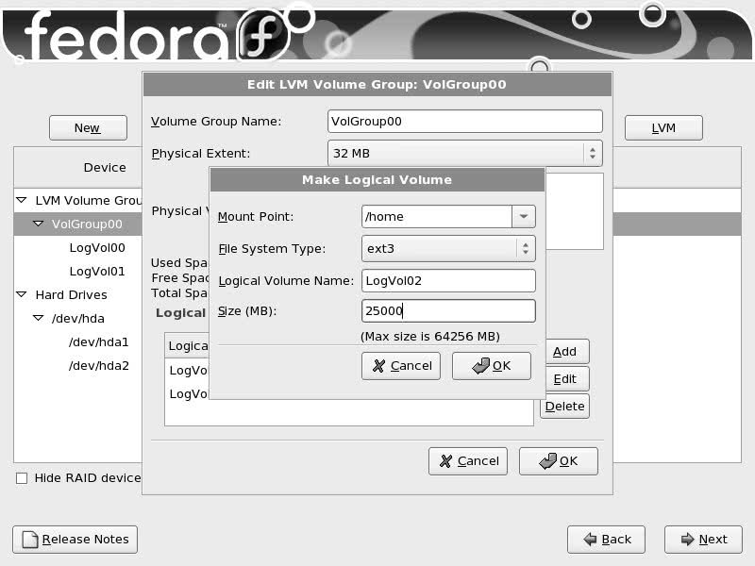Select /dev/hda2 in the device tree
Image resolution: width=755 pixels, height=566 pixels.
point(99,366)
